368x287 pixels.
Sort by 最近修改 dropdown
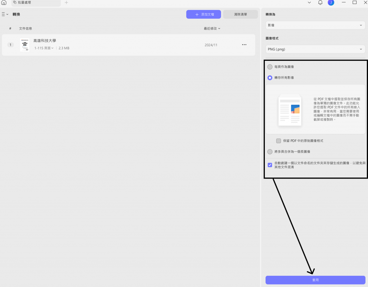[x=212, y=28]
